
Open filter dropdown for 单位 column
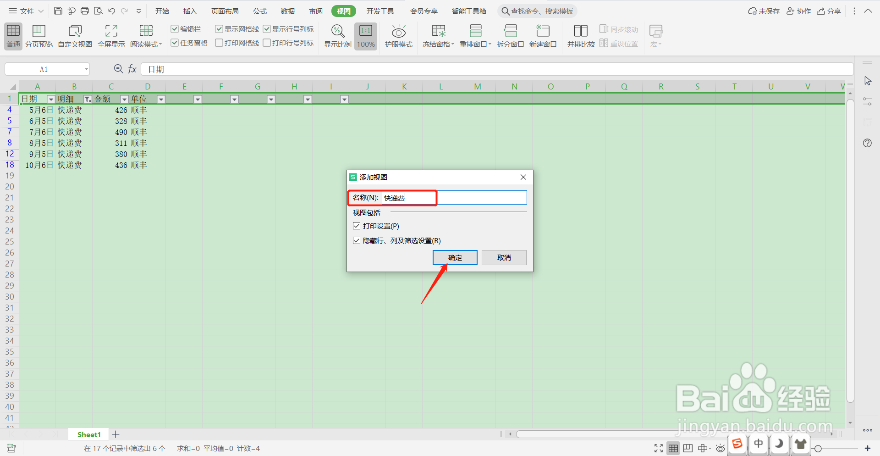(x=161, y=99)
